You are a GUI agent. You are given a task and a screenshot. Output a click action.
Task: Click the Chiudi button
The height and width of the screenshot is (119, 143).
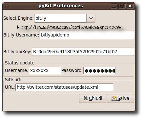click(92, 98)
